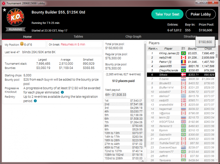Click the flag next to Dueces4Days
Screen dimensions: 220x164
click(183, 147)
